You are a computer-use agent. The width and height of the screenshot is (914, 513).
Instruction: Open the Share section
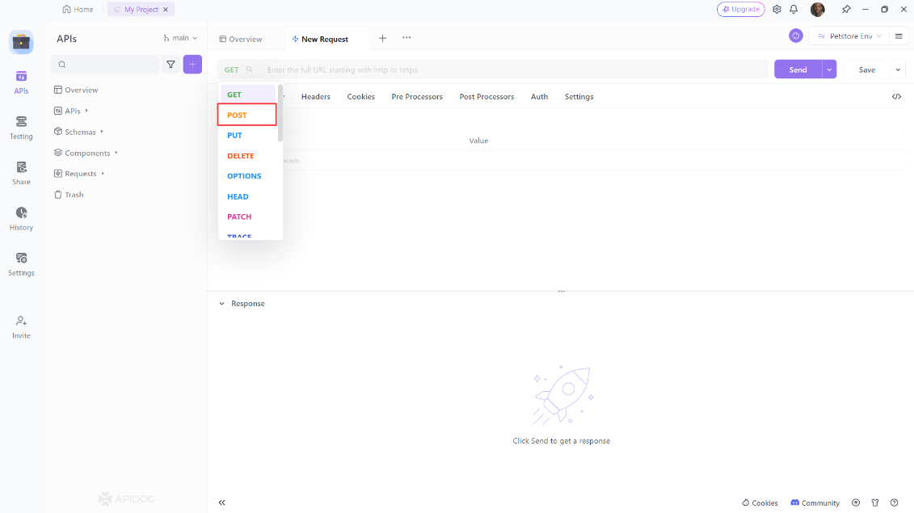coord(21,173)
